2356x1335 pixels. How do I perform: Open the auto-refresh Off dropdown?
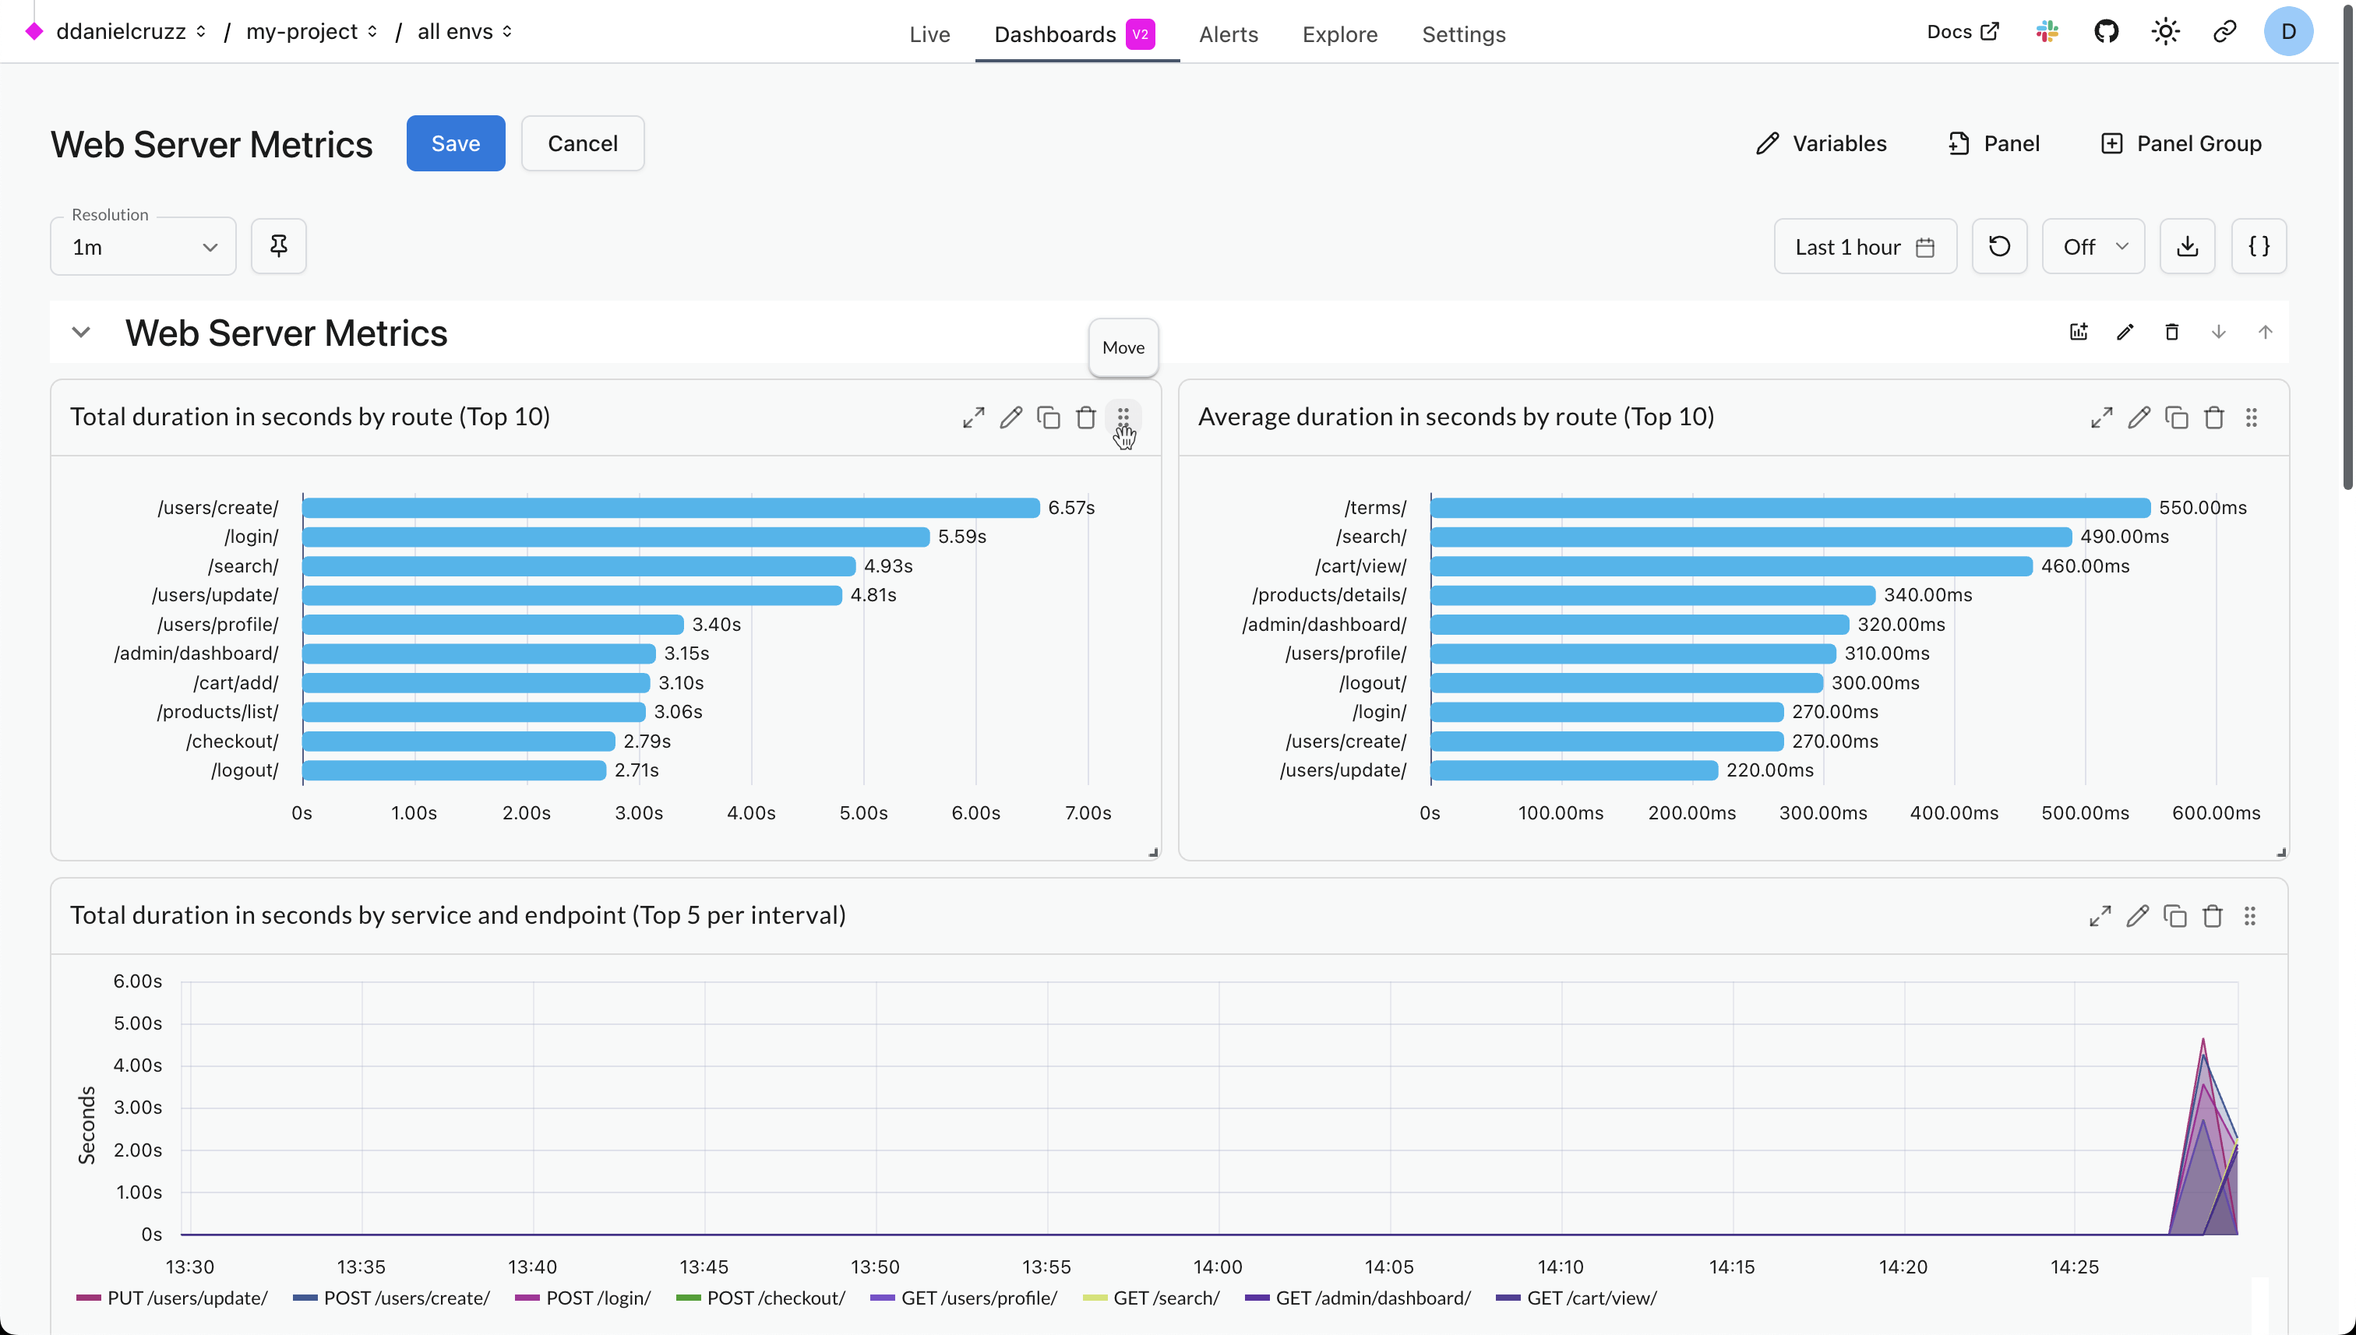click(2093, 247)
